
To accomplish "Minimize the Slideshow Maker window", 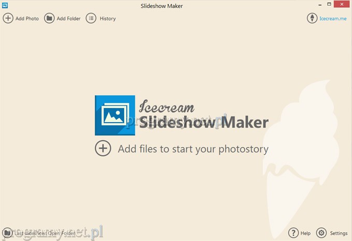I will point(320,5).
